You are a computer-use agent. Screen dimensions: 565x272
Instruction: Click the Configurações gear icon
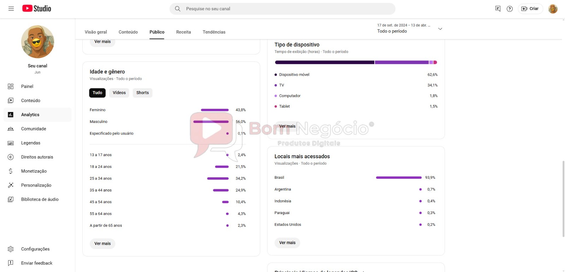11,249
